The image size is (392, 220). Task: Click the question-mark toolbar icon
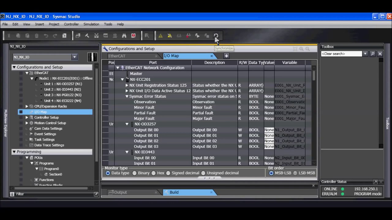tap(64, 36)
